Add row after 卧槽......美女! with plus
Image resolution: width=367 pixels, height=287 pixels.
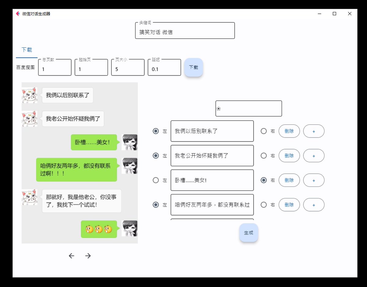coord(314,180)
